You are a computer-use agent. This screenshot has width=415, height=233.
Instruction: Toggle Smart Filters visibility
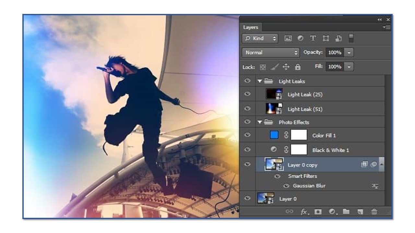pyautogui.click(x=277, y=176)
